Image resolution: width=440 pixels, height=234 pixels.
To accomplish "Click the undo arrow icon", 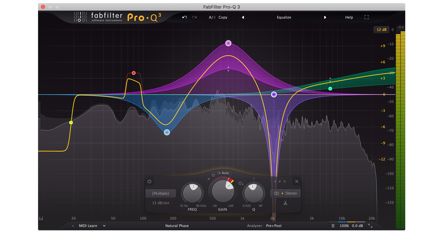I will click(x=185, y=17).
